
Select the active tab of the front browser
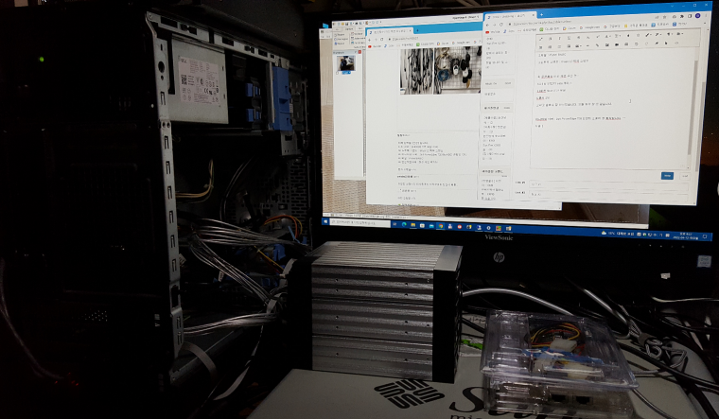[x=510, y=16]
